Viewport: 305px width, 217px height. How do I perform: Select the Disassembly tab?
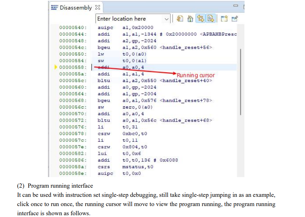click(76, 7)
